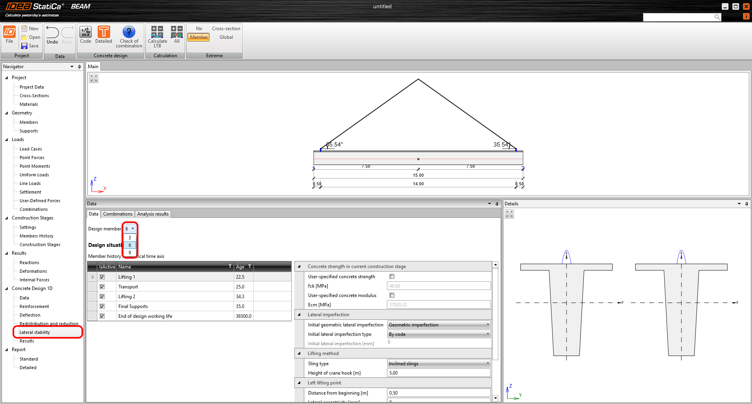This screenshot has height=404, width=752.
Task: Toggle IsActive checkbox for Transport
Action: click(x=102, y=287)
